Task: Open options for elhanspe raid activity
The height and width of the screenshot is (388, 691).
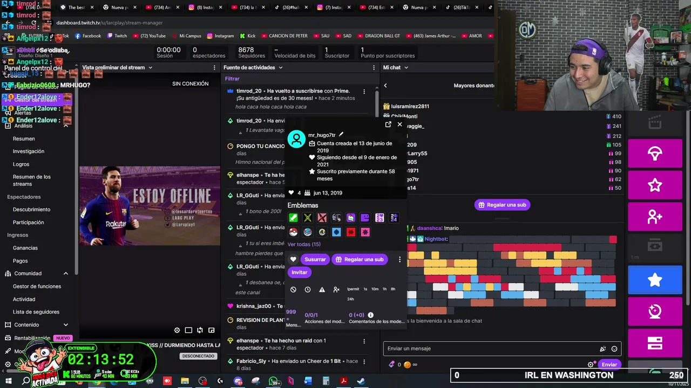Action: (364, 341)
